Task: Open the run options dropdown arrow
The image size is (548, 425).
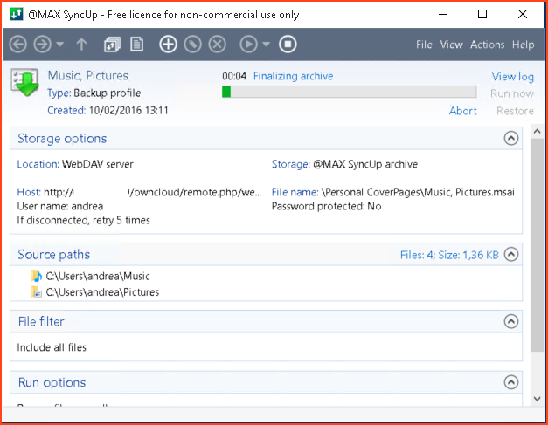Action: coord(267,45)
